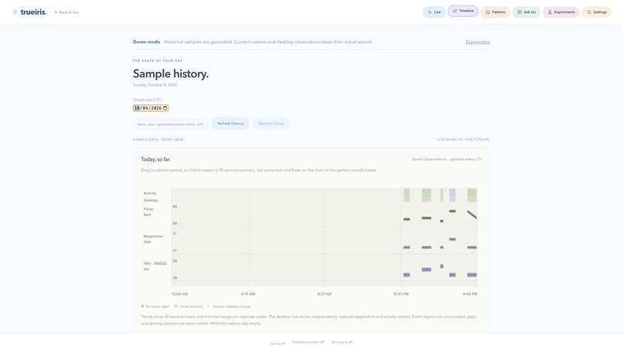The height and width of the screenshot is (350, 623).
Task: Click the purple activity block in chart
Action: (452, 195)
